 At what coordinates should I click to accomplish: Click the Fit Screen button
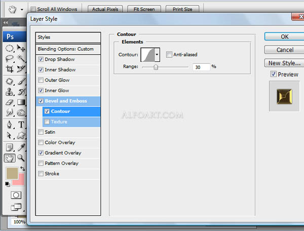144,9
